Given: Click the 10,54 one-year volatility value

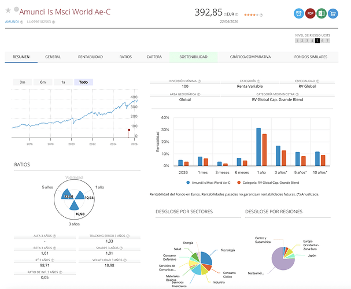Looking at the screenshot, I should [89, 198].
